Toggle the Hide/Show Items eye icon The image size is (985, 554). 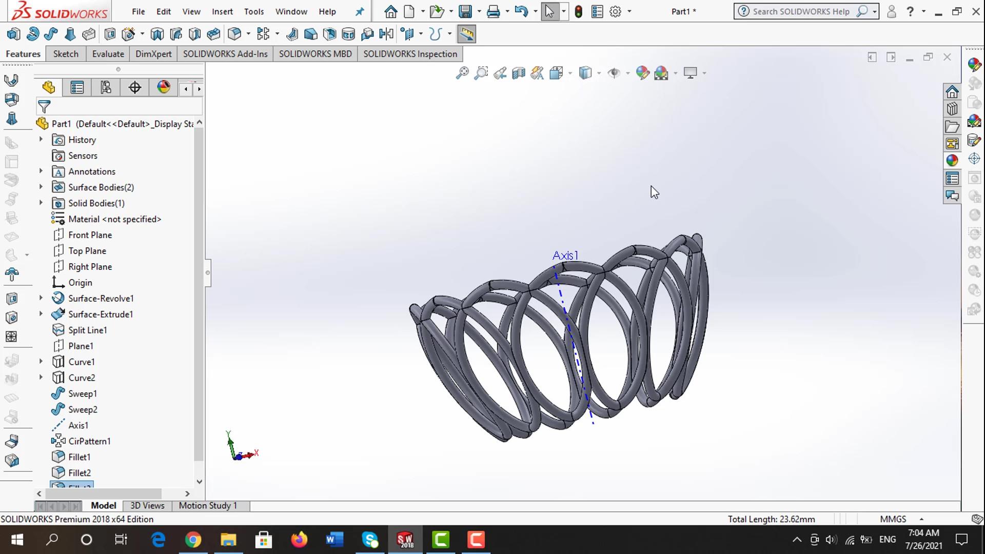[614, 73]
